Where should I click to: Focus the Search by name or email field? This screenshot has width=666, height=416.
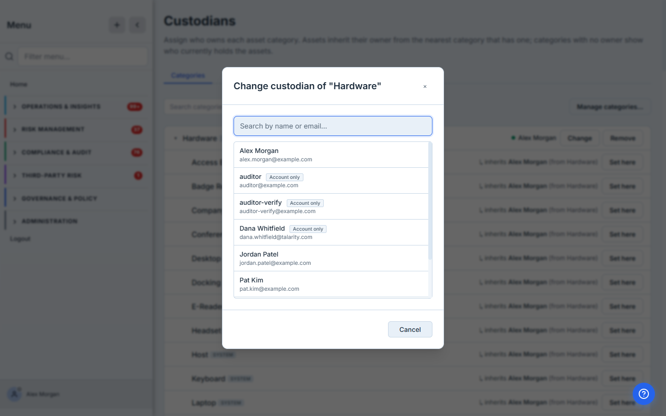point(333,126)
